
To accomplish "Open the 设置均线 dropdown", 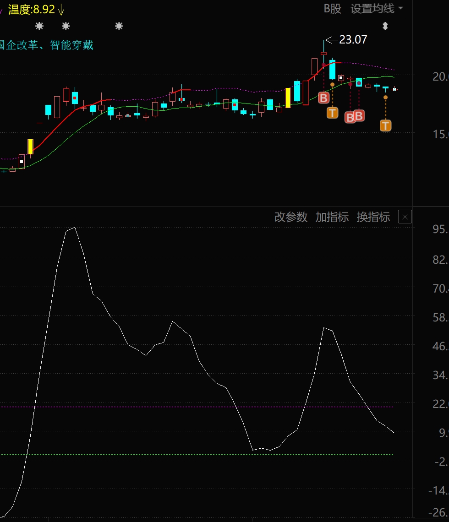I will (x=377, y=9).
